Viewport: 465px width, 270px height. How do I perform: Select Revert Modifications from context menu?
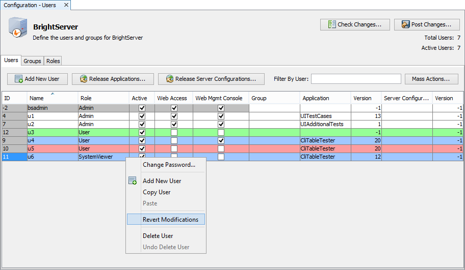click(x=170, y=220)
